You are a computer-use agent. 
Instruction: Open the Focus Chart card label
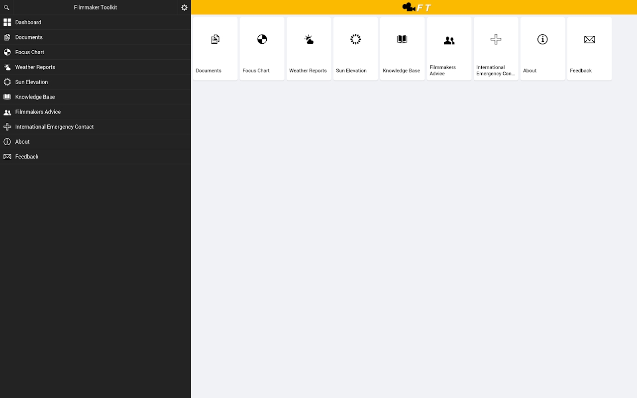click(256, 71)
